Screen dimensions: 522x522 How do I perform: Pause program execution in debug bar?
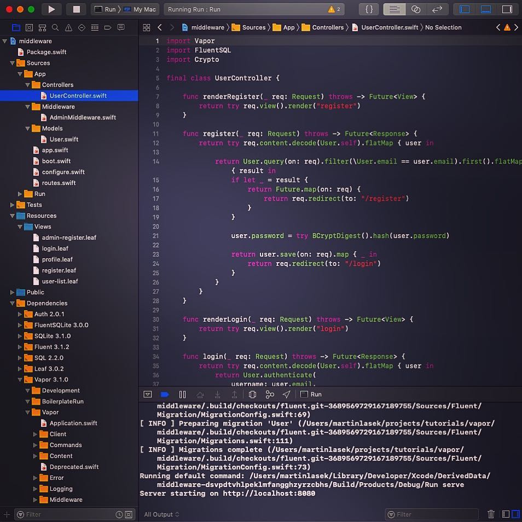click(183, 394)
